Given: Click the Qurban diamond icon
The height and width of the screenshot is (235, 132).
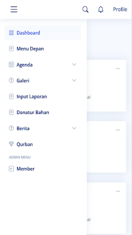Looking at the screenshot, I should tap(11, 144).
